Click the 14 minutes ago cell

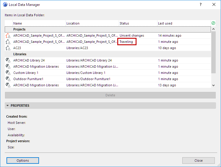click(170, 35)
